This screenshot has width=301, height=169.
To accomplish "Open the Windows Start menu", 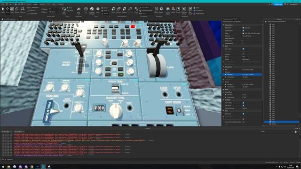I will [x=3, y=167].
